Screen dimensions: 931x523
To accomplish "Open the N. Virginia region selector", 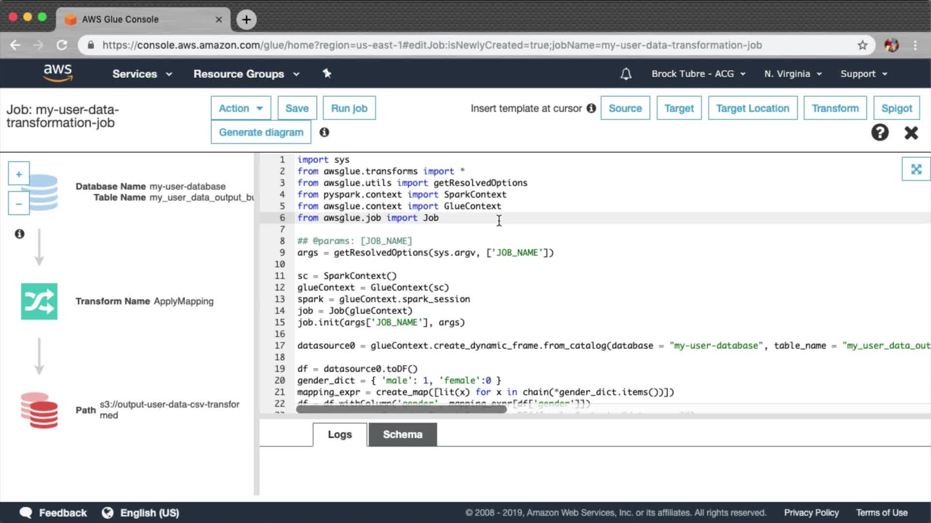I will click(x=793, y=74).
